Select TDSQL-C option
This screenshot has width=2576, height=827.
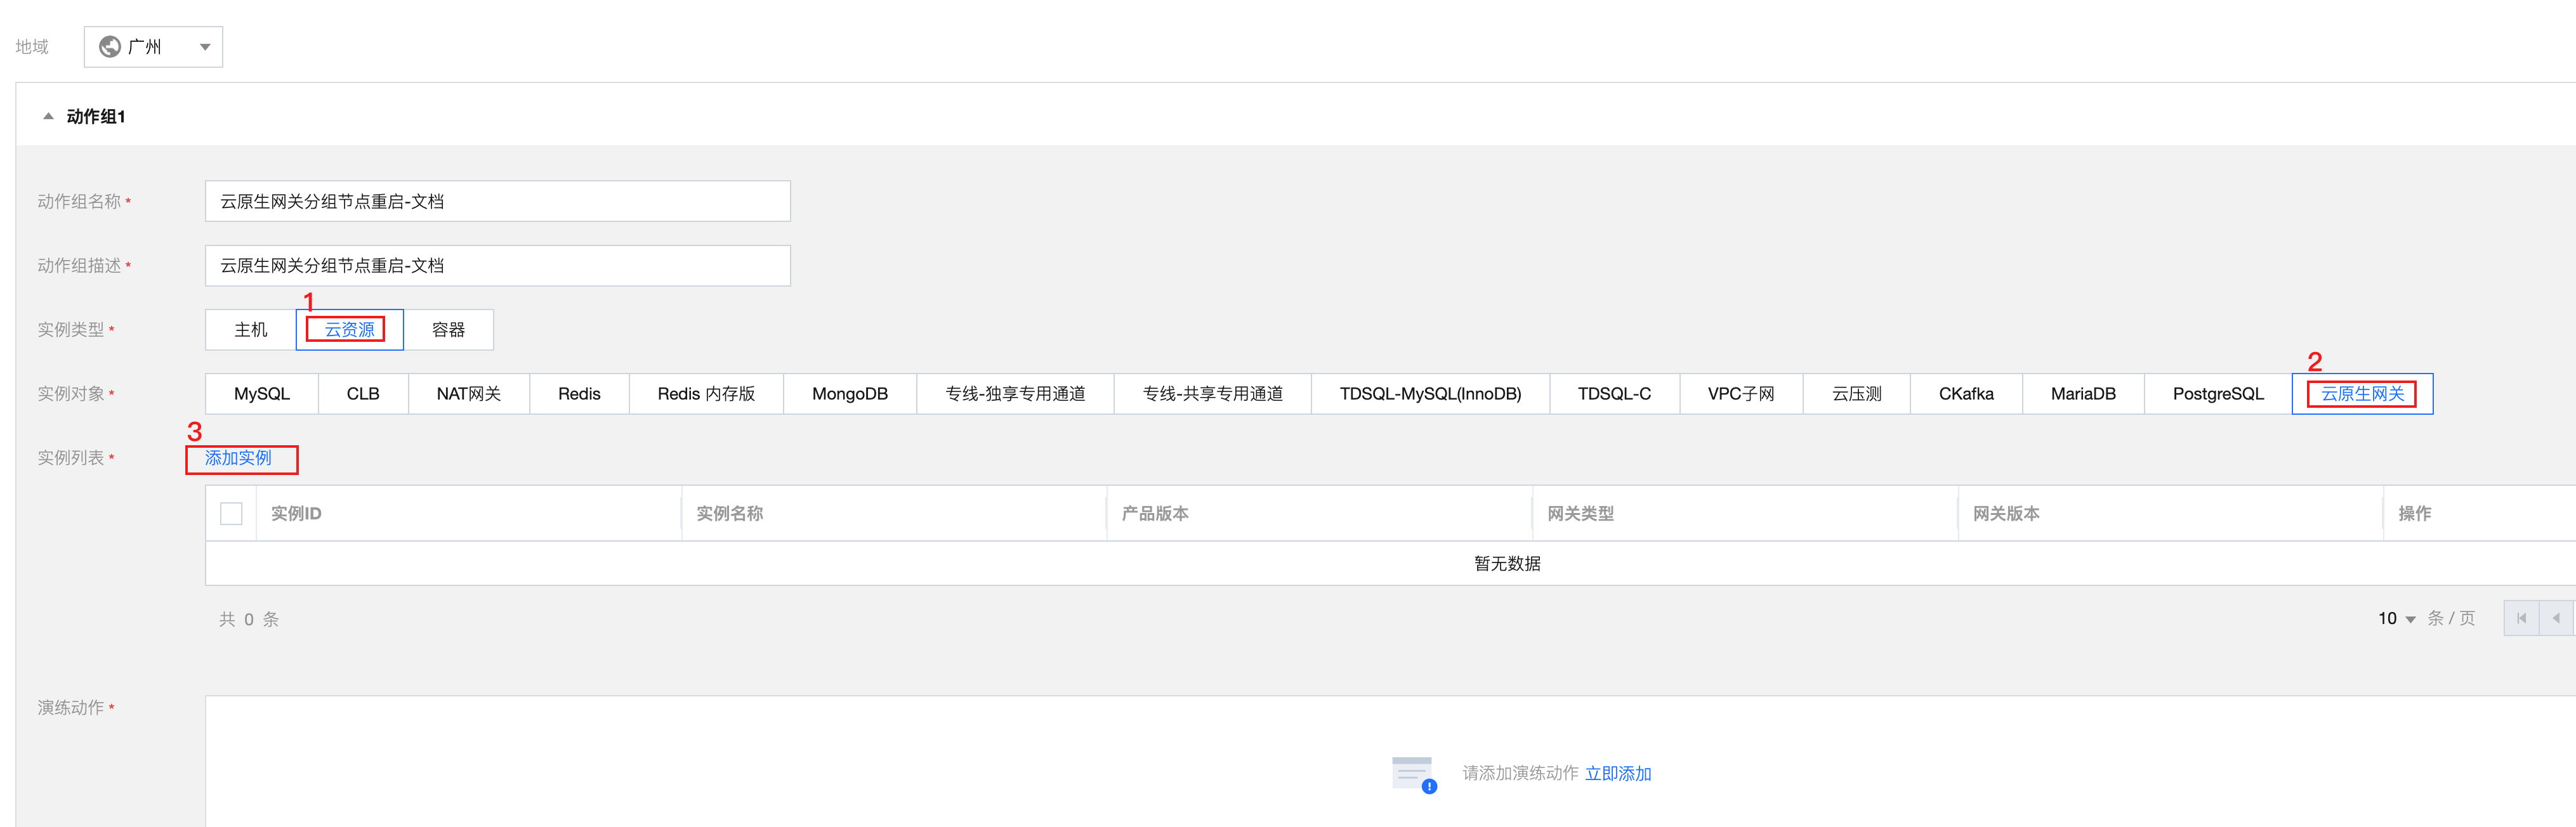1614,394
